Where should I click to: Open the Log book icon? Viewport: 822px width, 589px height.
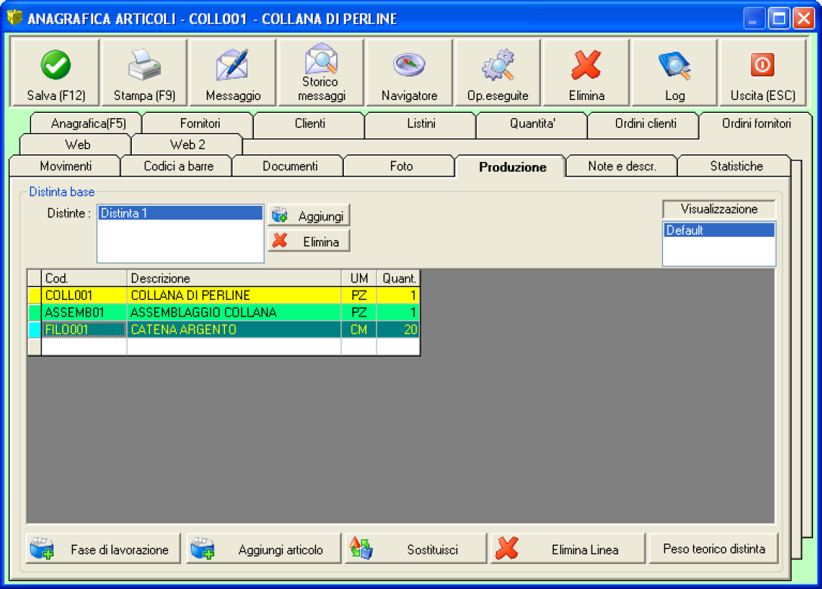point(674,65)
